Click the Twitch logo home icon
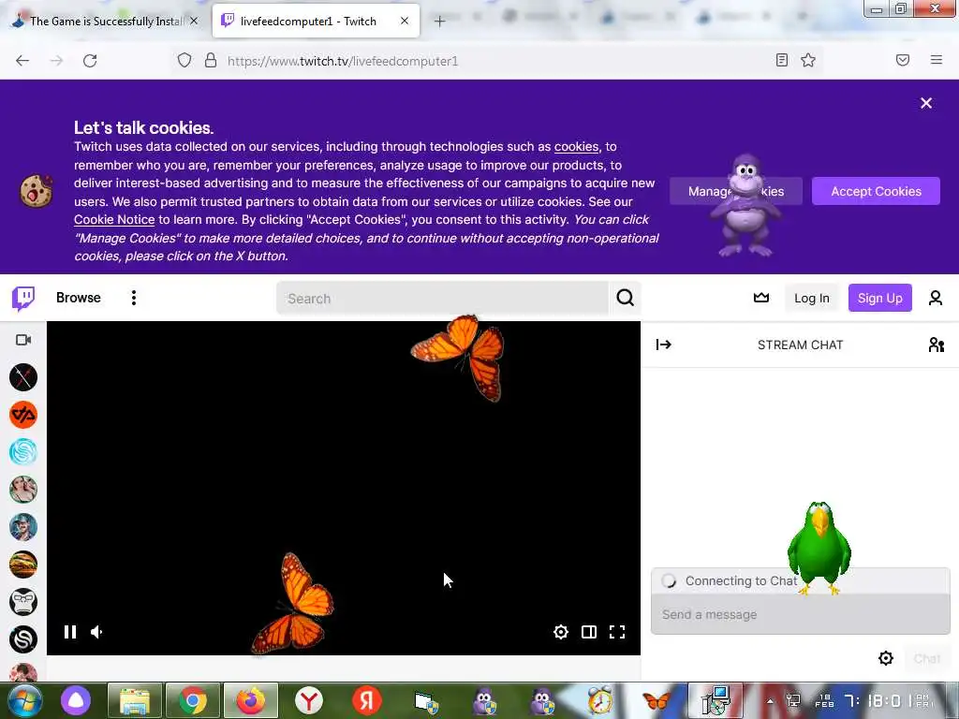Screen dimensions: 959x719 coord(23,299)
